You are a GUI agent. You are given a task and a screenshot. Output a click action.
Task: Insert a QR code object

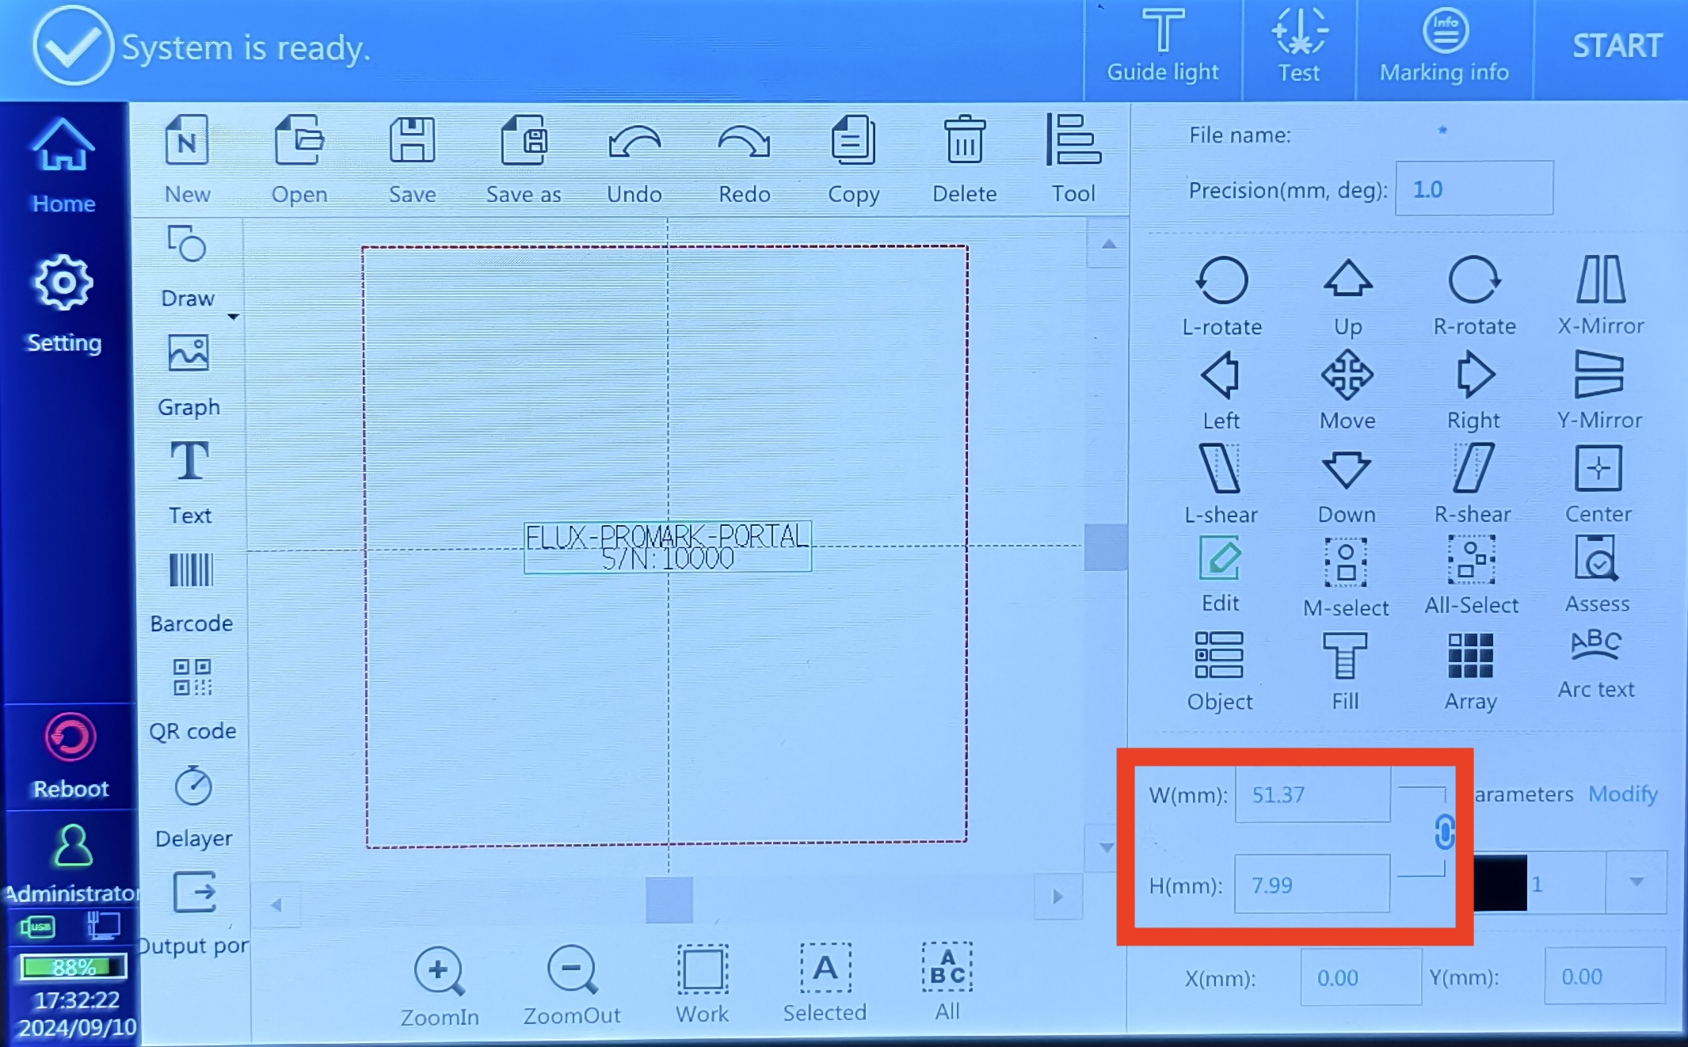click(192, 699)
